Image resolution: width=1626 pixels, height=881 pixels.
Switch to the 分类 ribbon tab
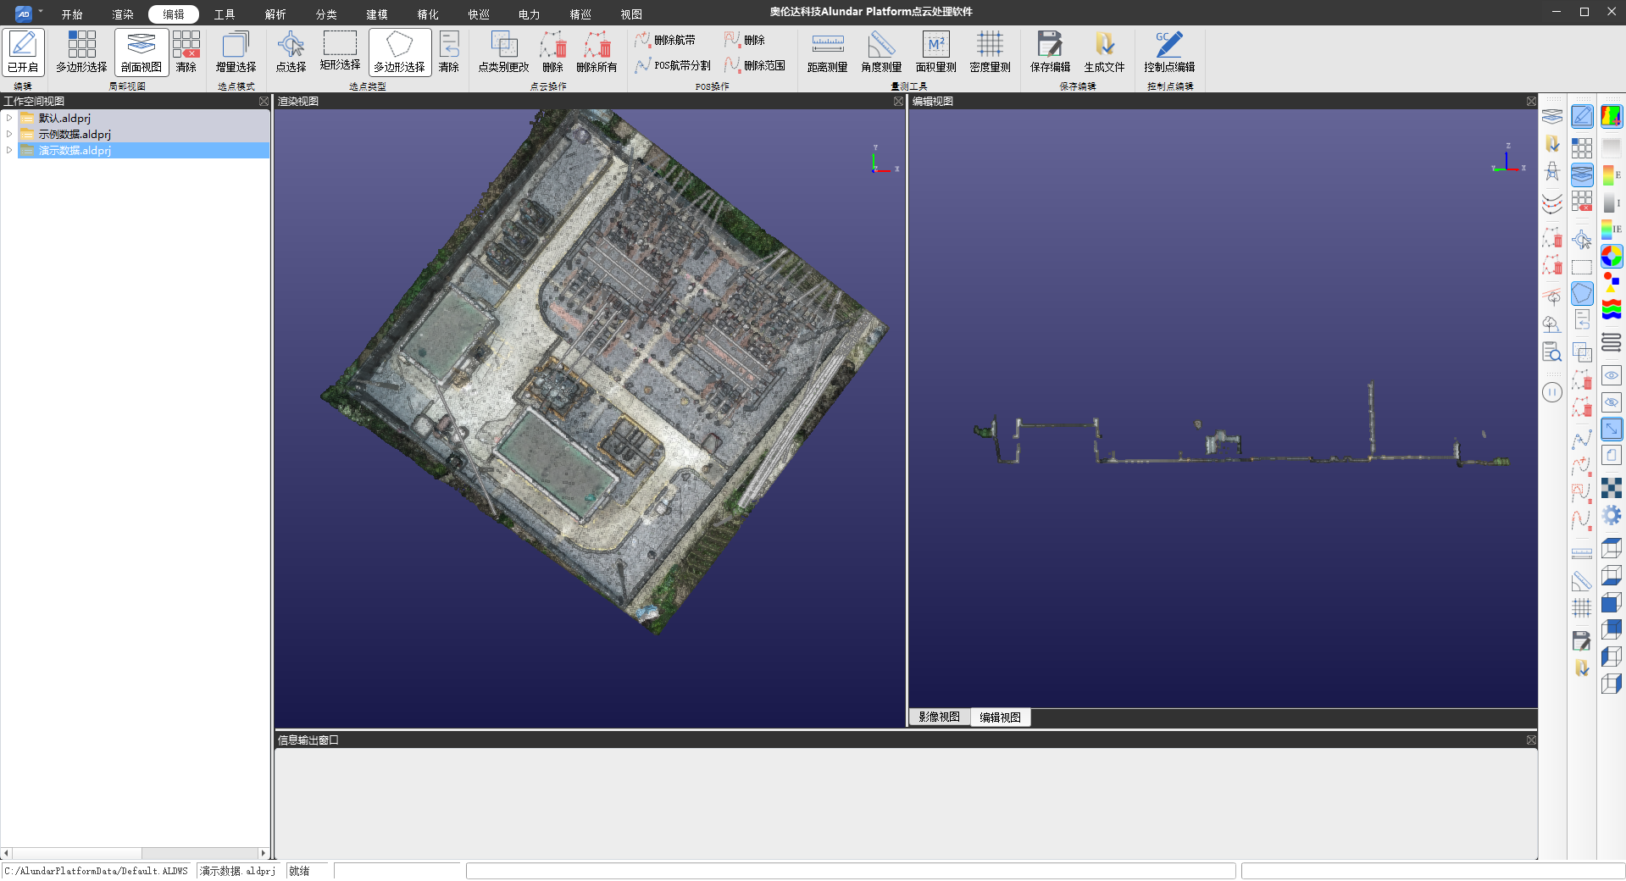click(326, 14)
